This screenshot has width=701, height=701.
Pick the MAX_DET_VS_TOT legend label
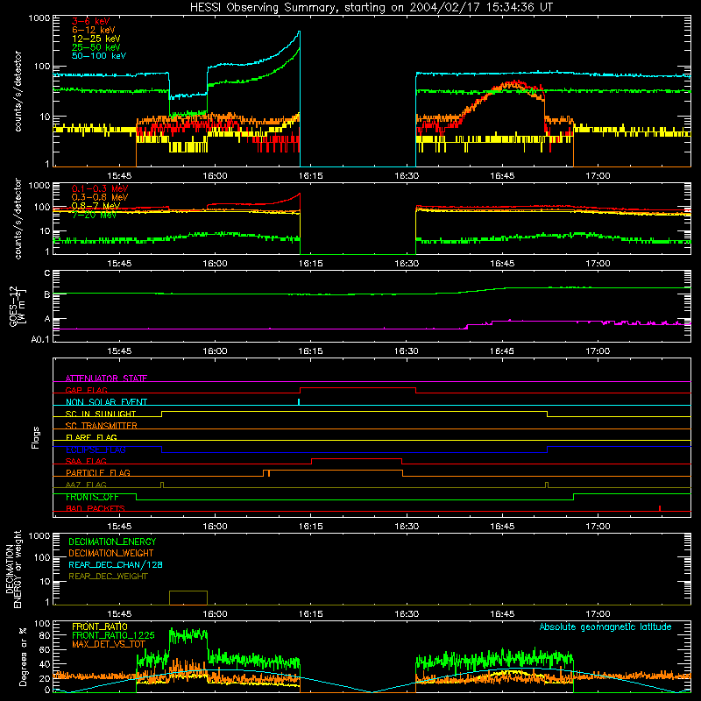109,644
